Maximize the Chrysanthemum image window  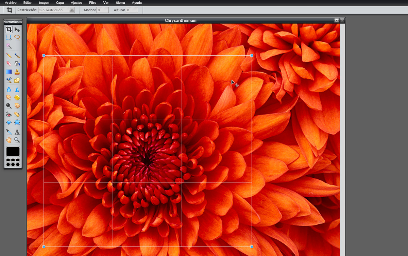coord(337,20)
